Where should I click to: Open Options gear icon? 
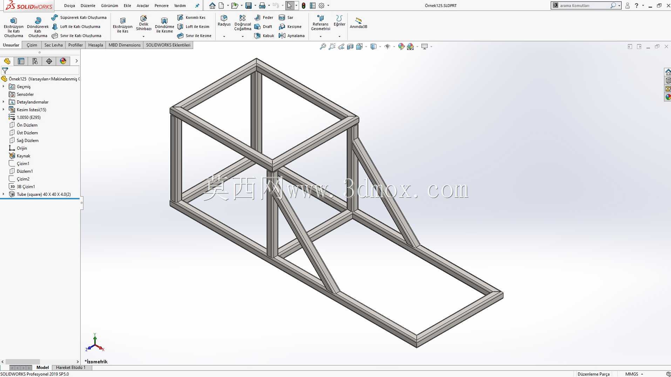321,6
